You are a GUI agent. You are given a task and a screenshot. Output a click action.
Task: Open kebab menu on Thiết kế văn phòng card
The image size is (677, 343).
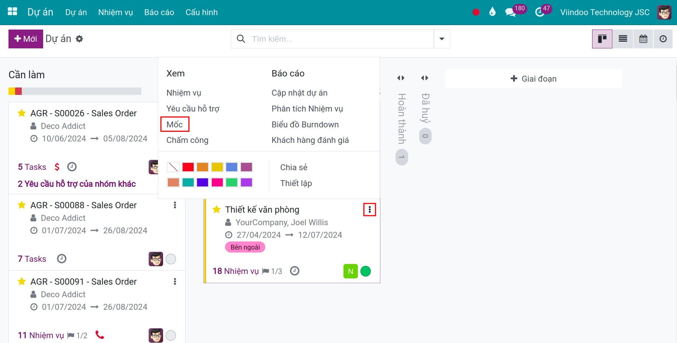tap(369, 210)
